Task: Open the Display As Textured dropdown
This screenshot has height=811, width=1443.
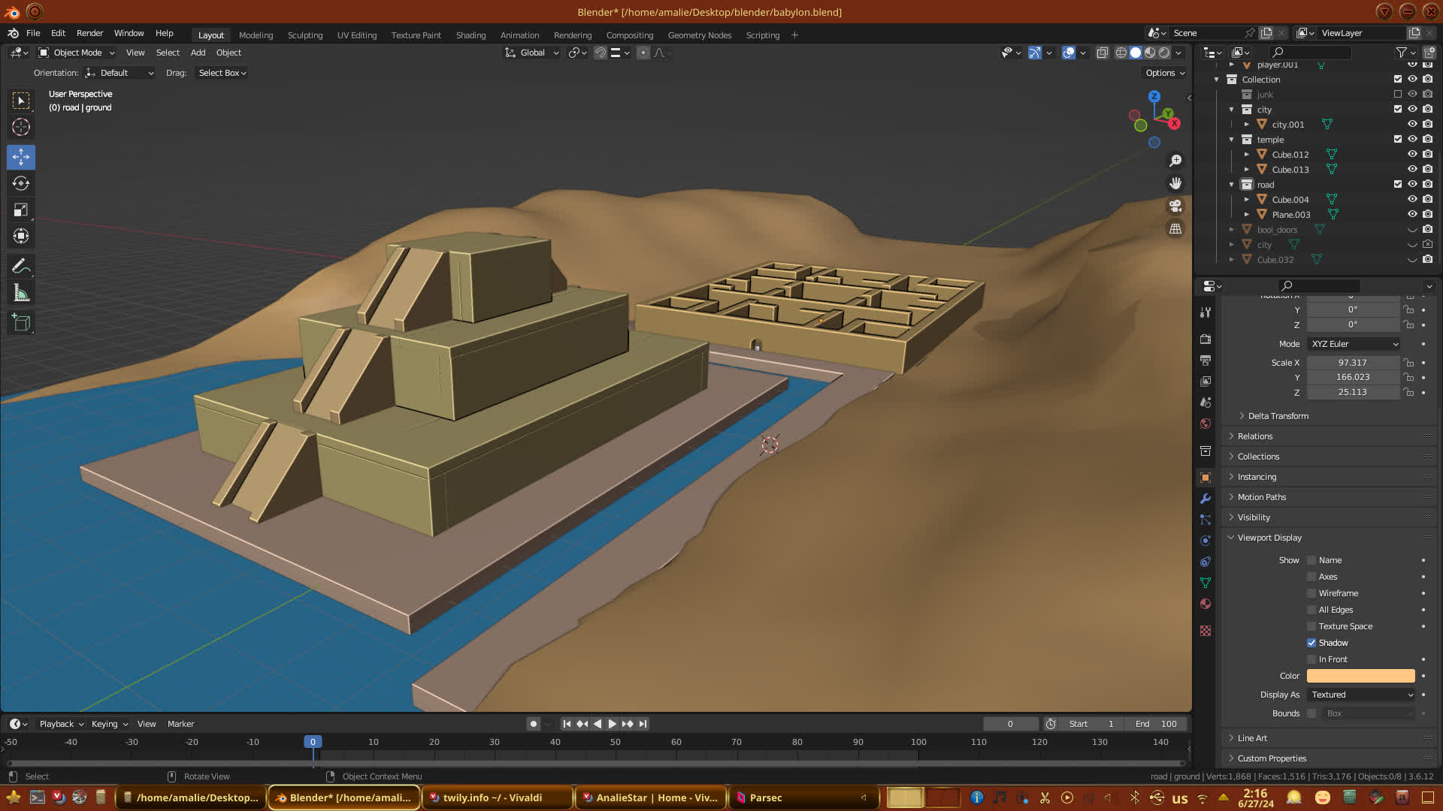Action: coord(1362,695)
